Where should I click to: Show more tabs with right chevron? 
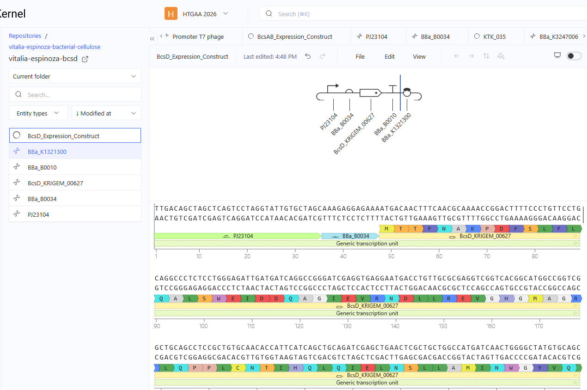point(585,36)
